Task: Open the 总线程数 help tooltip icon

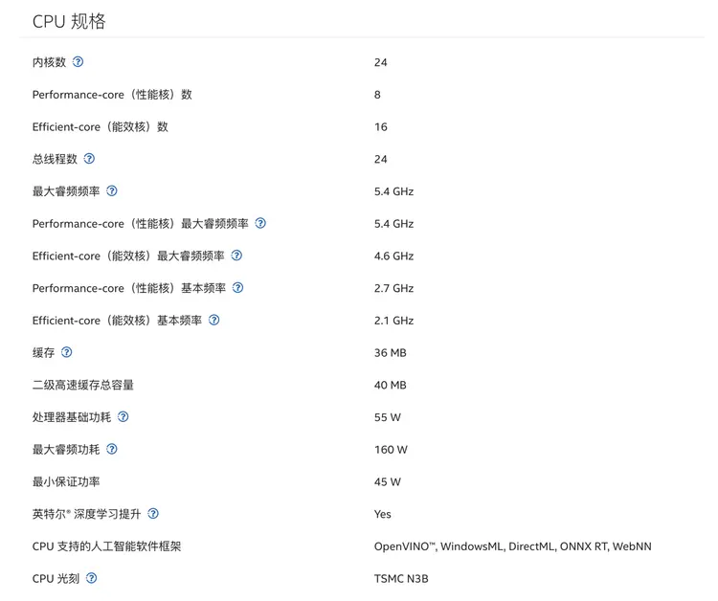Action: click(x=89, y=159)
